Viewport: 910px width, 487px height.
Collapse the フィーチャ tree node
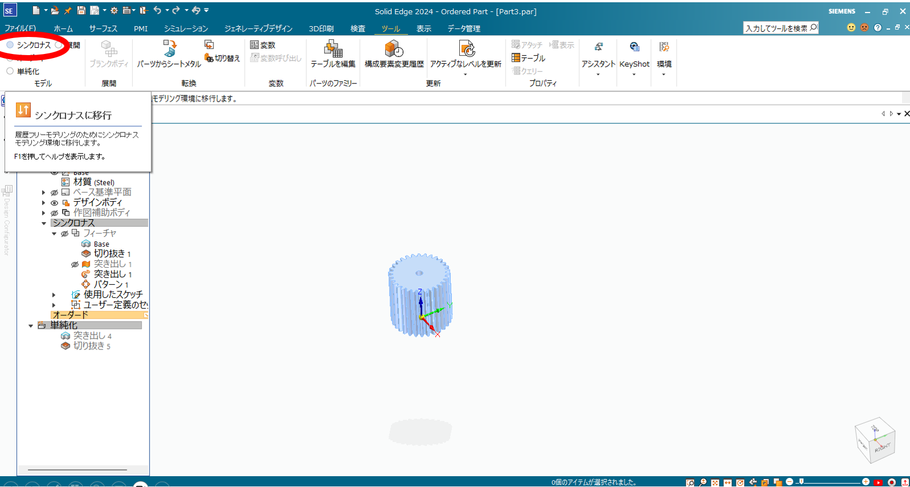[x=54, y=234]
